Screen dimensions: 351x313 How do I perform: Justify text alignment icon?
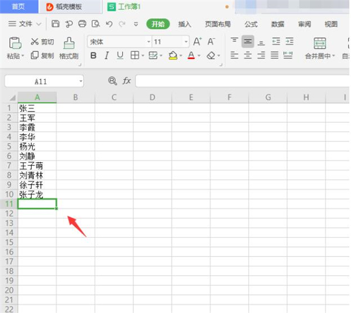274,55
